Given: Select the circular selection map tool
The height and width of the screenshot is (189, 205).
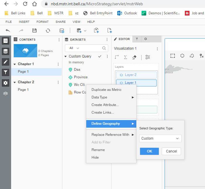Looking at the screenshot, I should pos(182,56).
